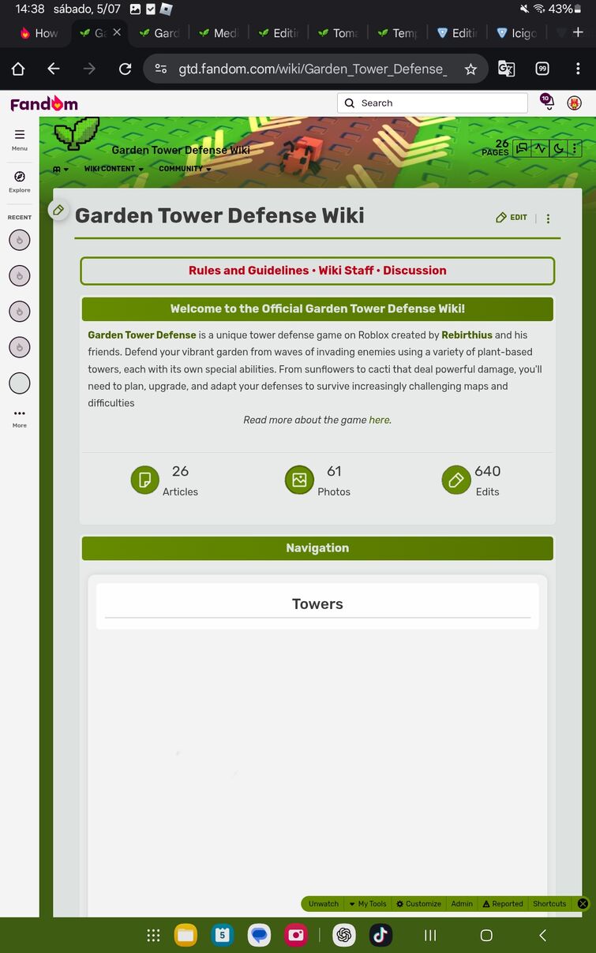This screenshot has height=953, width=596.
Task: Open the Rules and Guidelines link
Action: tap(249, 270)
